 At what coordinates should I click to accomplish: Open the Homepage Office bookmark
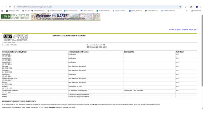(x=13, y=11)
